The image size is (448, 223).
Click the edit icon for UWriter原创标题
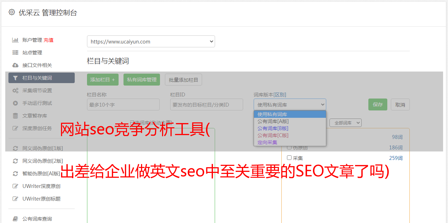click(15, 199)
